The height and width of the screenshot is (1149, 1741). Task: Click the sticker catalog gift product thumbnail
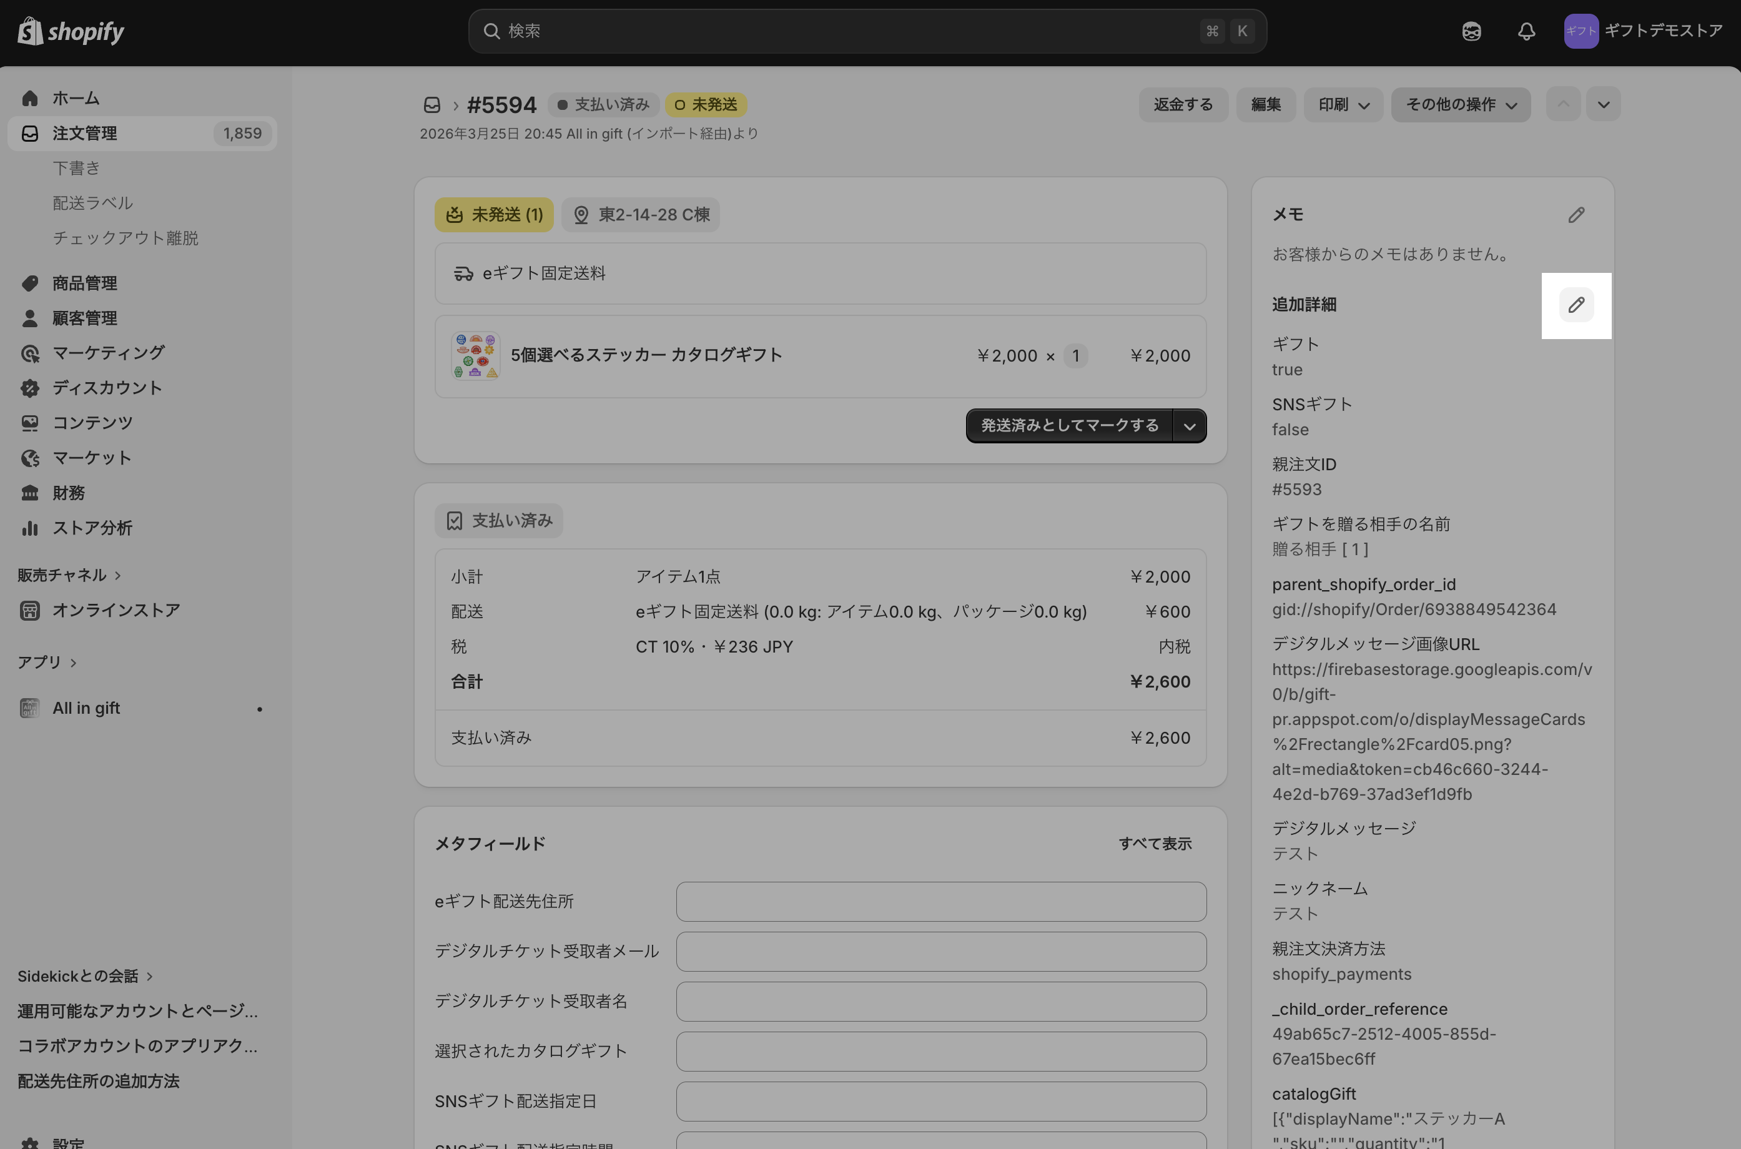476,356
